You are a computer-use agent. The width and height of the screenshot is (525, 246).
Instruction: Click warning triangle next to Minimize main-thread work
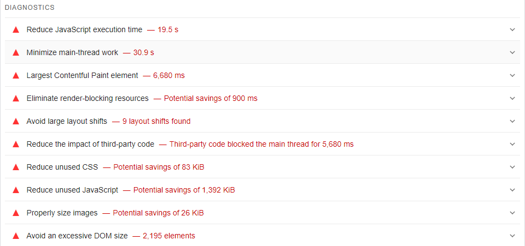pos(16,52)
